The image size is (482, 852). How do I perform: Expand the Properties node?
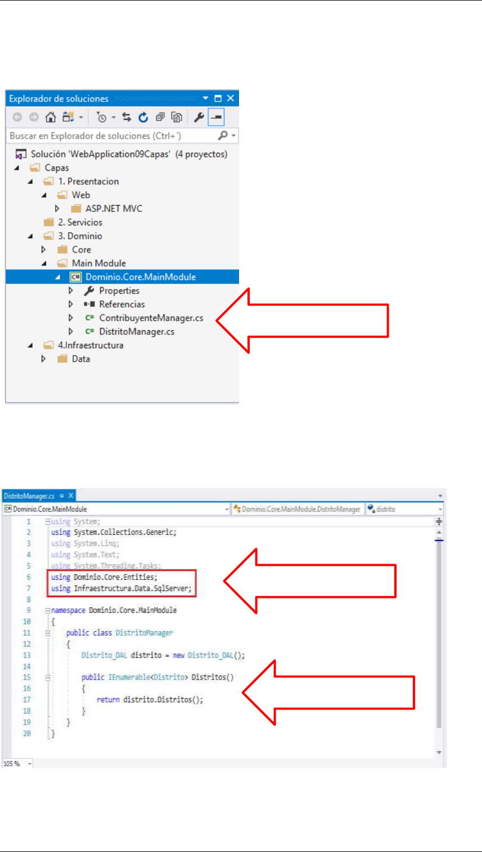pyautogui.click(x=70, y=291)
